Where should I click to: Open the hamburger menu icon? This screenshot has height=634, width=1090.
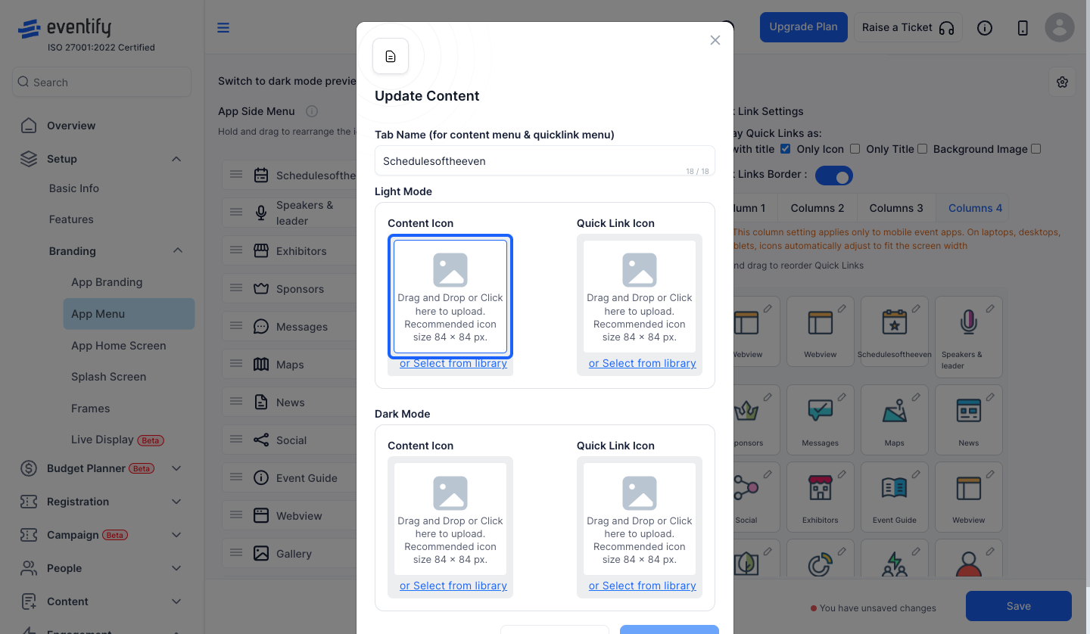[x=223, y=28]
